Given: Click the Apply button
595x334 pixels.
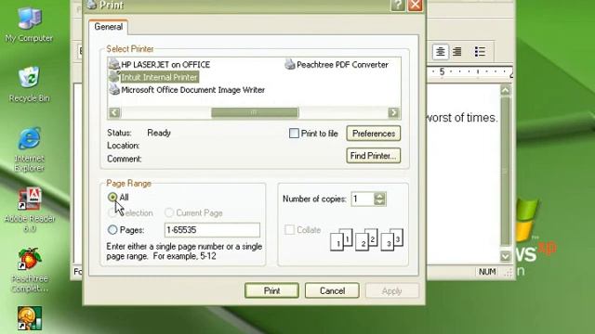Looking at the screenshot, I should [x=392, y=290].
